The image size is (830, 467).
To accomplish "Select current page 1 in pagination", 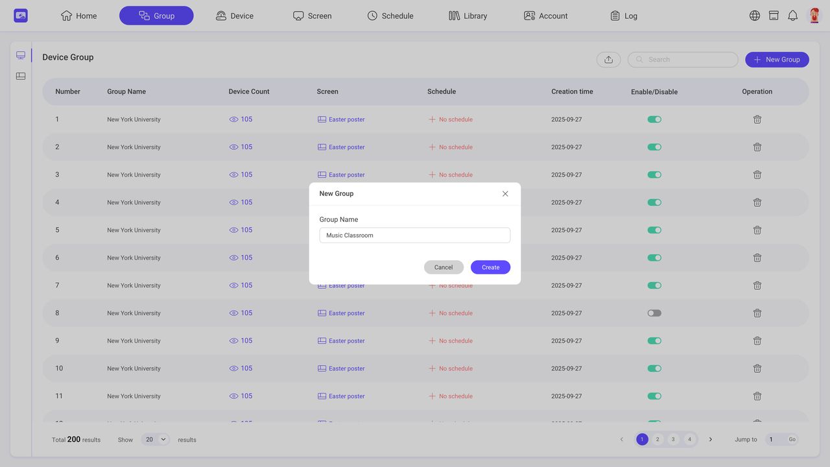I will coord(642,439).
